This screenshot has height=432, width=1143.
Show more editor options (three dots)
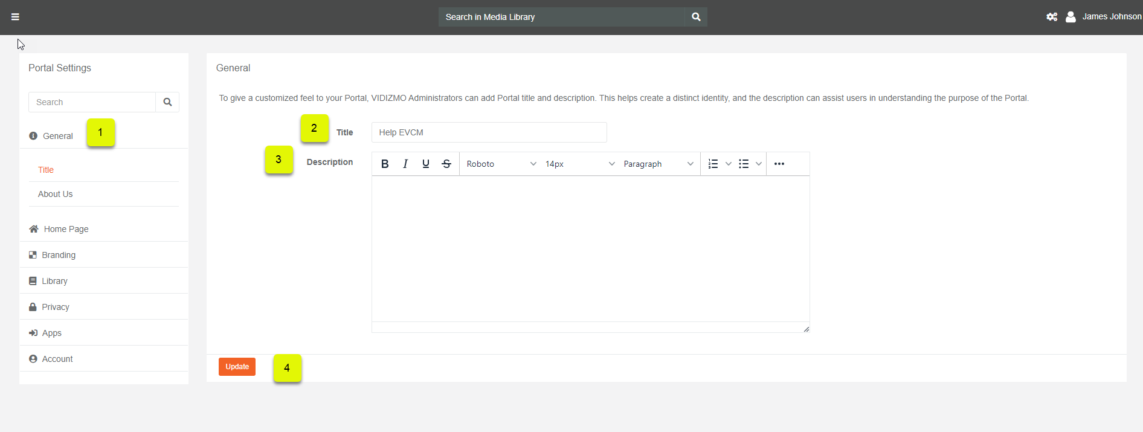779,164
